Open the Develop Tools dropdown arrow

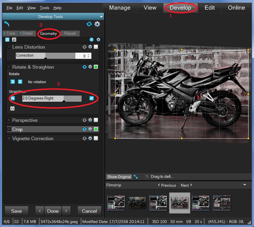(x=101, y=17)
